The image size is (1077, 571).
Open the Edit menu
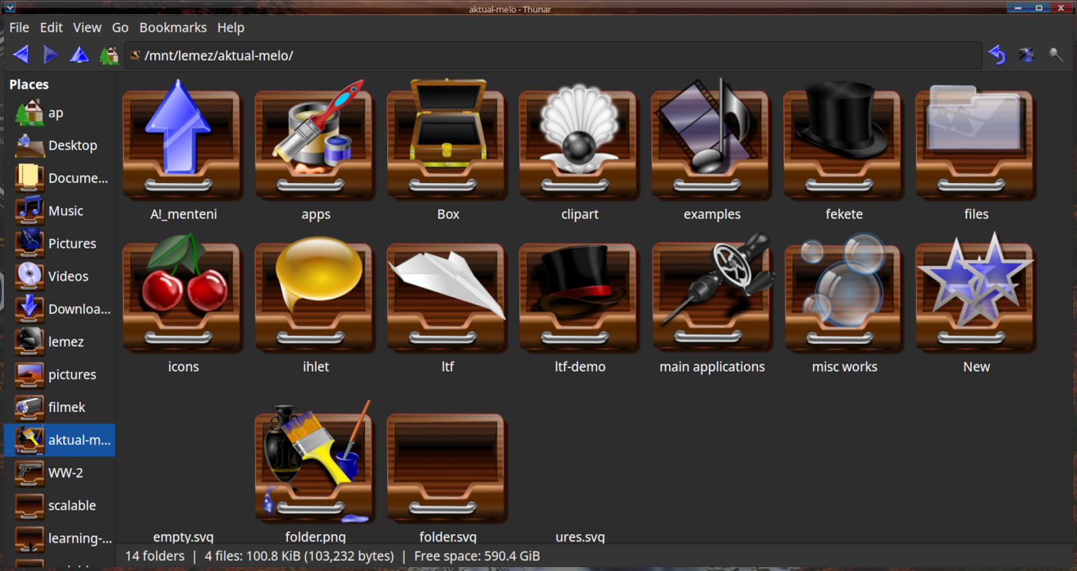pyautogui.click(x=51, y=28)
